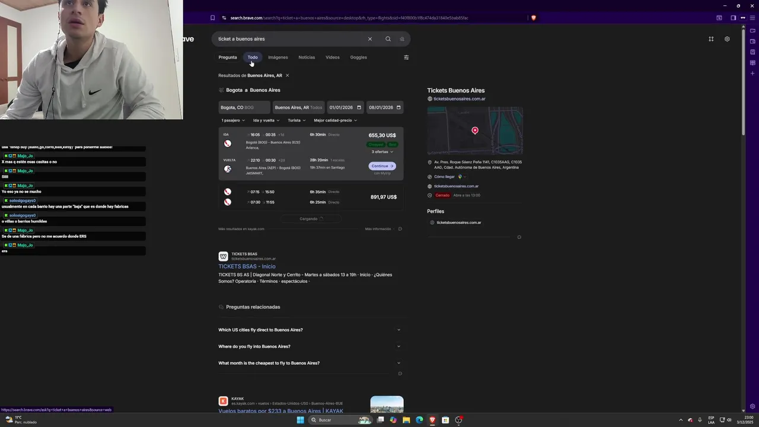Expand 'Where do you fly into Buenos Aires?'
This screenshot has width=759, height=427.
[310, 346]
